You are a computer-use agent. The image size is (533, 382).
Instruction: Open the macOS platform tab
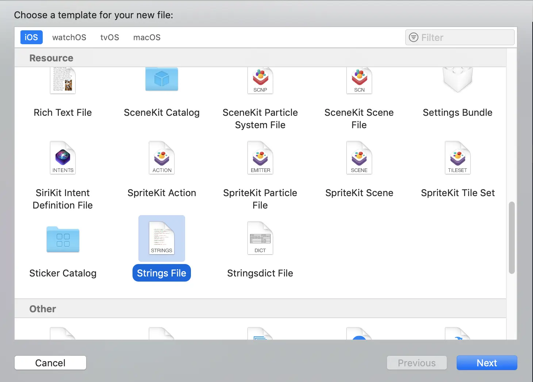click(x=147, y=37)
